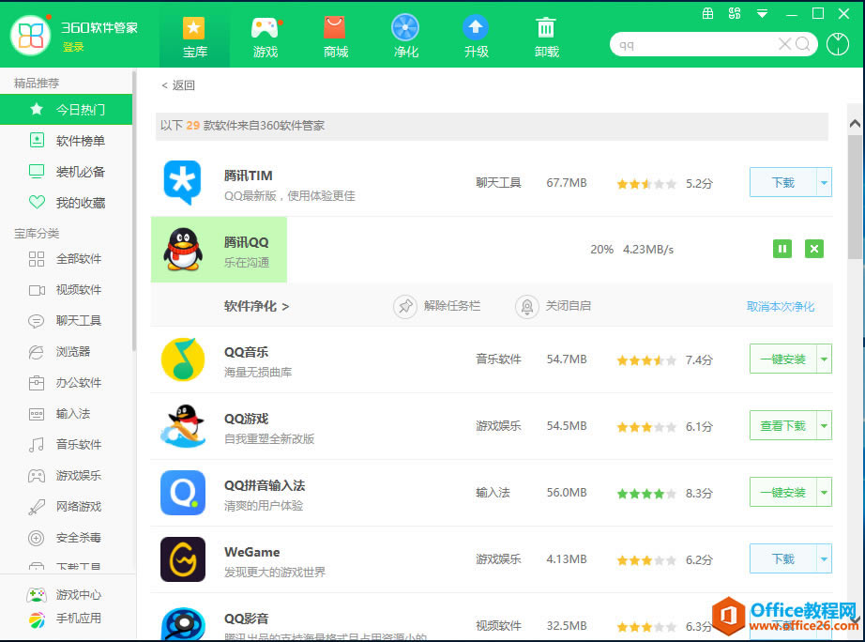Click the sidebar vertical scrollbar
This screenshot has width=865, height=642.
(x=134, y=211)
